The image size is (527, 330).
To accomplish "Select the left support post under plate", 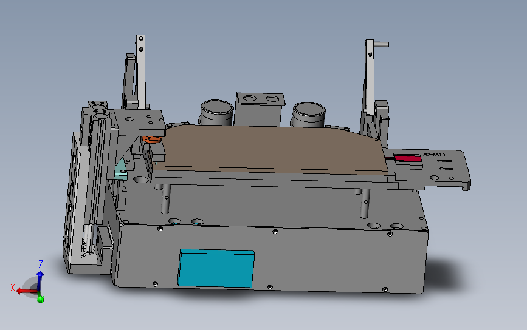I will [x=165, y=198].
